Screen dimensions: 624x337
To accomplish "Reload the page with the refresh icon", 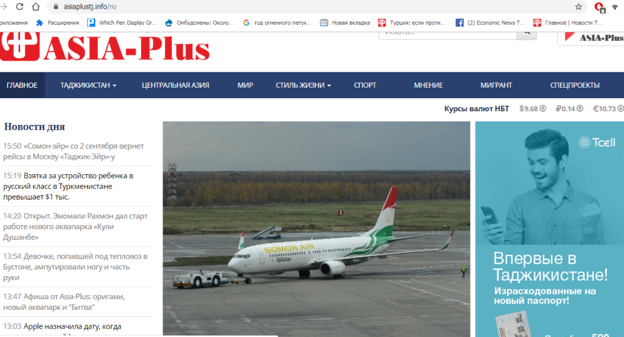I will 20,7.
